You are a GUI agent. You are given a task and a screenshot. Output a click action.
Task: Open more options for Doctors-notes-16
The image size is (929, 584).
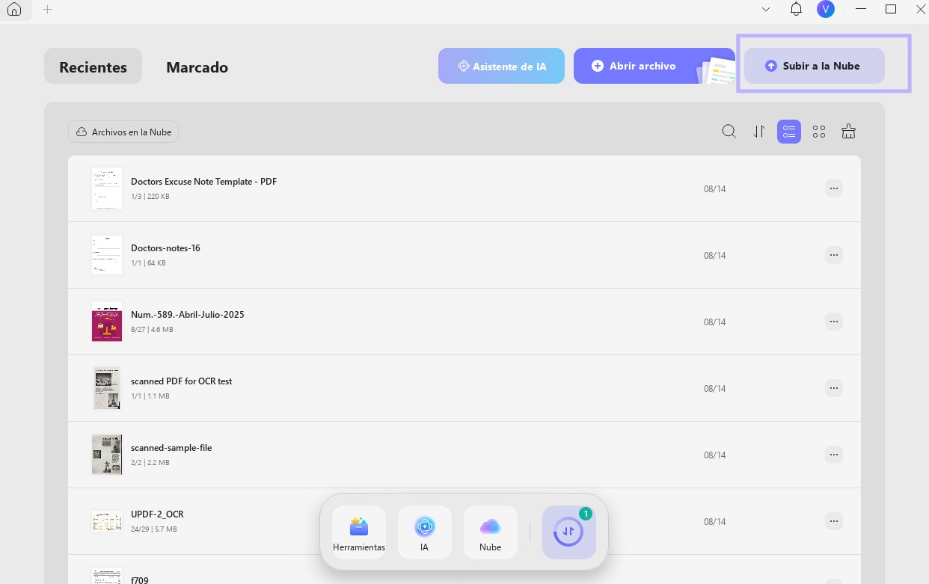pos(834,255)
